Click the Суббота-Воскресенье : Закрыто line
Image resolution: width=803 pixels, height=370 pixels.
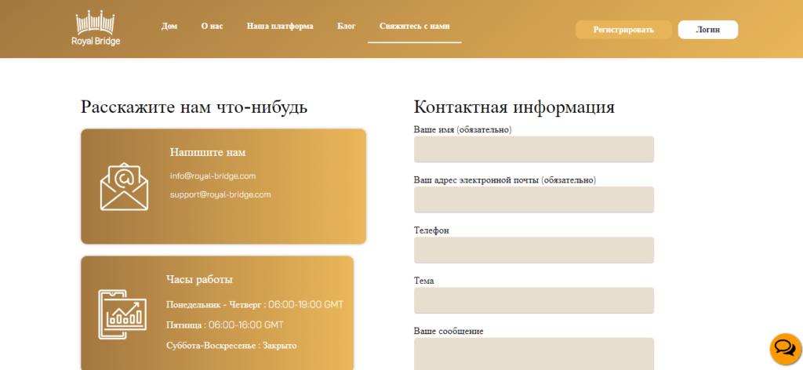tap(231, 346)
